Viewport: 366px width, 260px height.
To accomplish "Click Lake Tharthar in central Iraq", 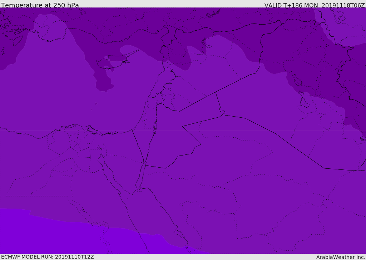I will click(298, 80).
